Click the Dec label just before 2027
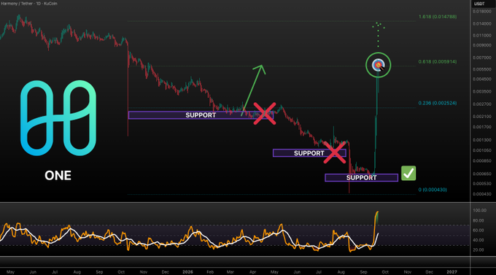Screen dimensions: 496x275 [429, 272]
